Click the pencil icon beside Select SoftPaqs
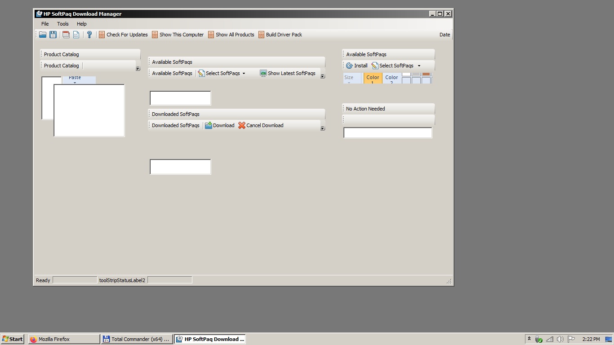The width and height of the screenshot is (614, 345). click(x=202, y=73)
